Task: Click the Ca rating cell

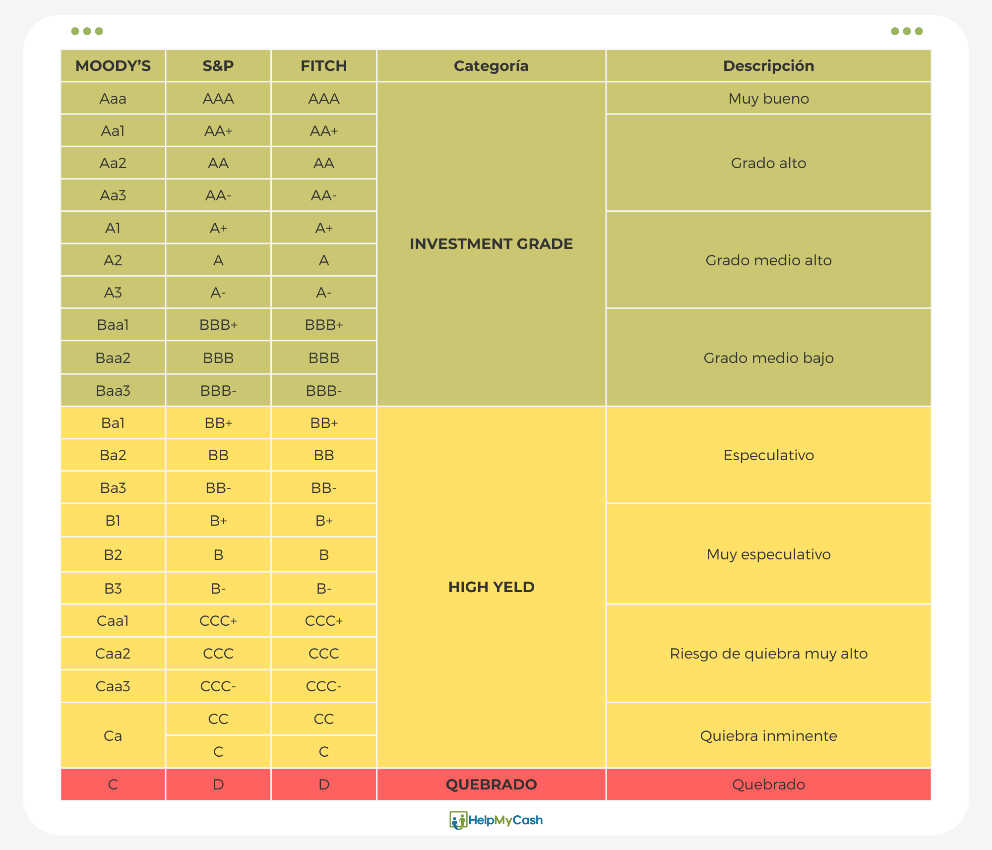Action: coord(113,735)
